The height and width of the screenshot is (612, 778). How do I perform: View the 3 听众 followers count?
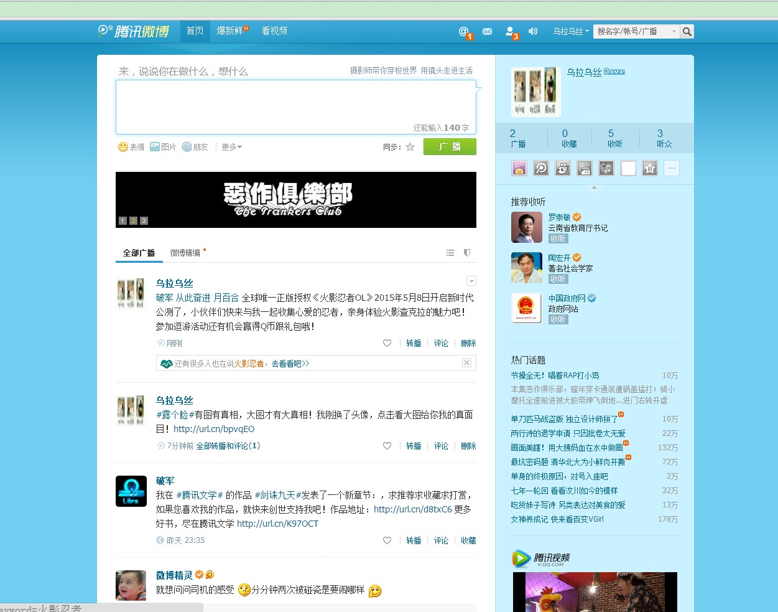(664, 138)
